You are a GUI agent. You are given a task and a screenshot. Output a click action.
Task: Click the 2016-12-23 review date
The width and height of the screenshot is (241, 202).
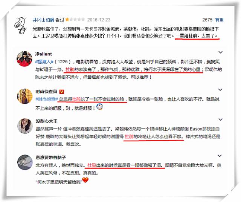99,20
